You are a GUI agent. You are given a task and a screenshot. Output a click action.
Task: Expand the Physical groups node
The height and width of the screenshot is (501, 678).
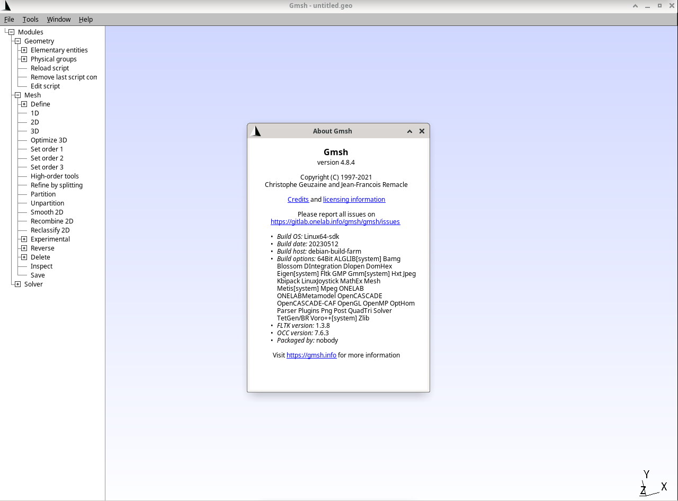pos(24,59)
